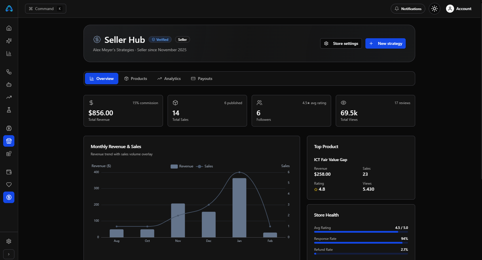Image resolution: width=482 pixels, height=260 pixels.
Task: Click the gear icon in Store settings
Action: (326, 43)
